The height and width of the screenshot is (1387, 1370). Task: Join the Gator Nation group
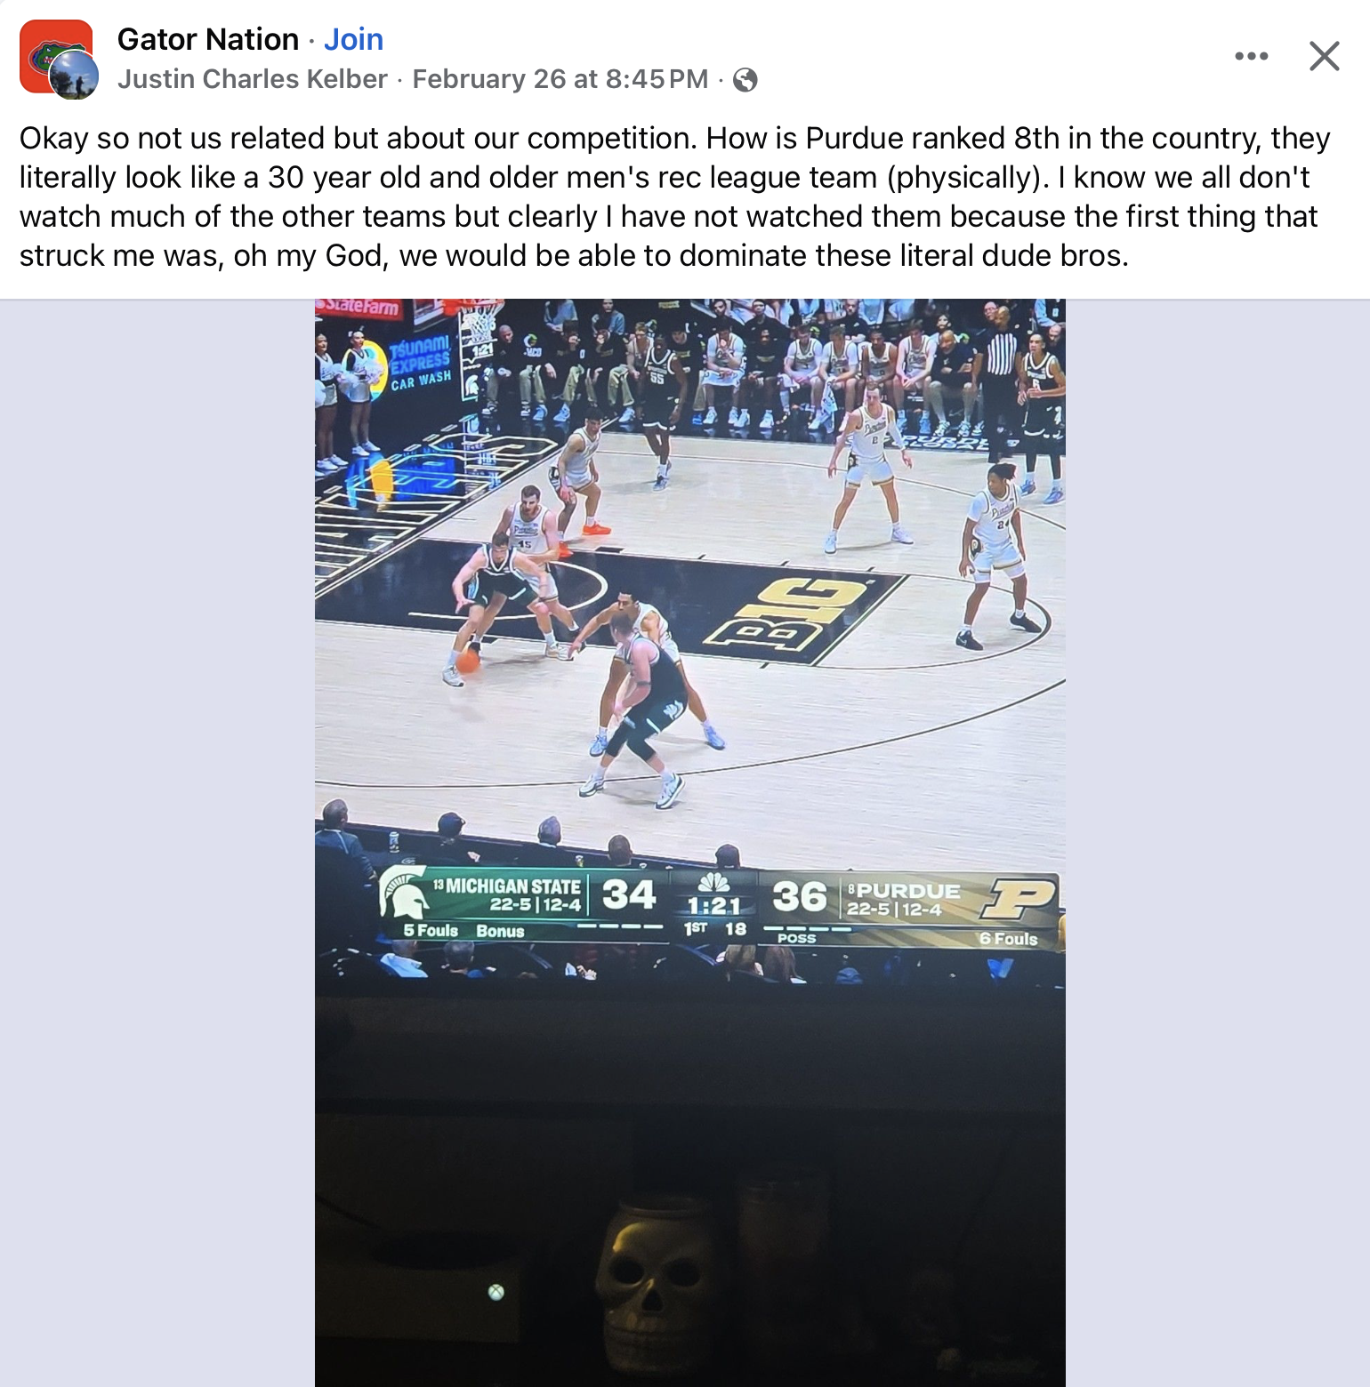[353, 39]
